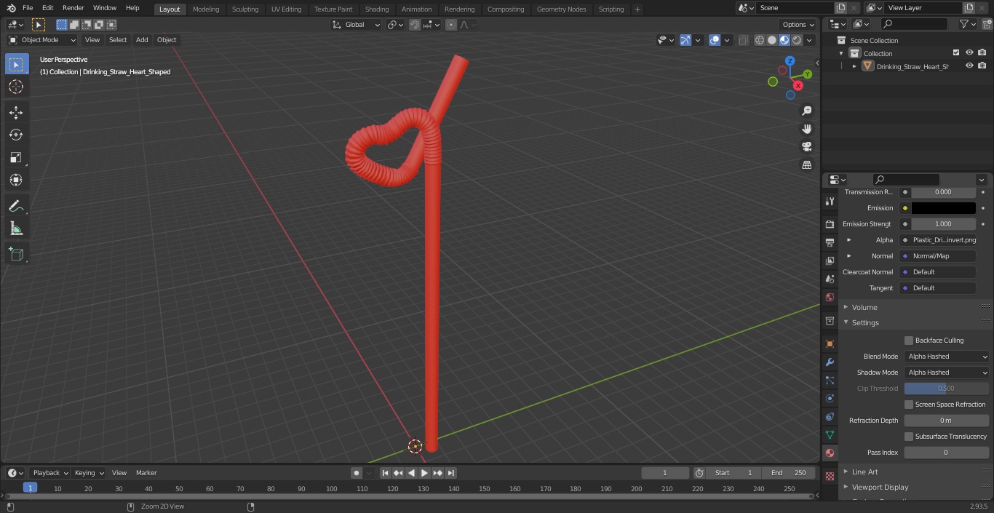Open the Output properties tab
The width and height of the screenshot is (994, 513).
(x=830, y=242)
